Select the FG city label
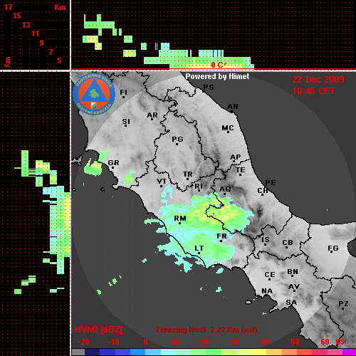This screenshot has width=356, height=356. click(x=333, y=248)
